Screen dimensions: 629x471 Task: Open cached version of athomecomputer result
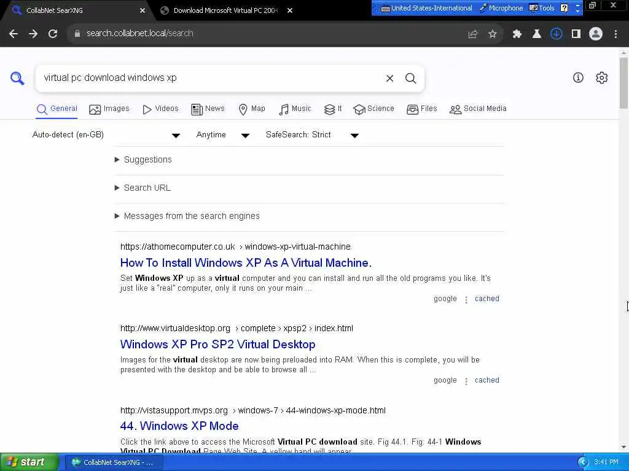pyautogui.click(x=487, y=299)
